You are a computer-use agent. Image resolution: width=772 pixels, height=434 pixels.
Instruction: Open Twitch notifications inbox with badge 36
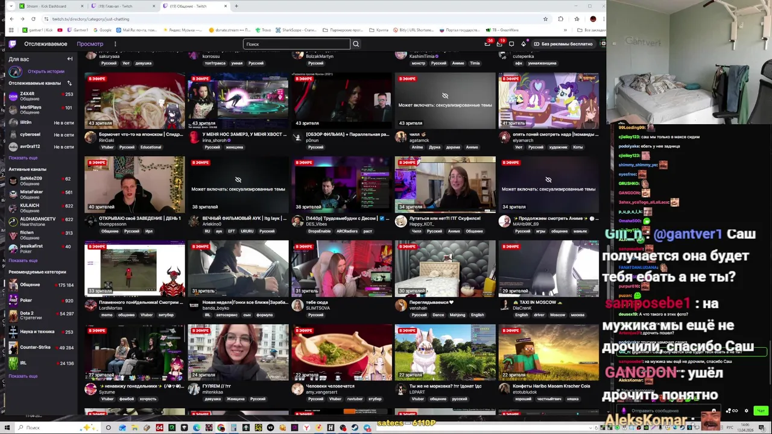coord(487,44)
